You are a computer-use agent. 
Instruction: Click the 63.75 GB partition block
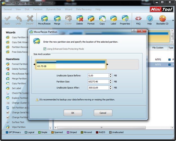[71, 64]
